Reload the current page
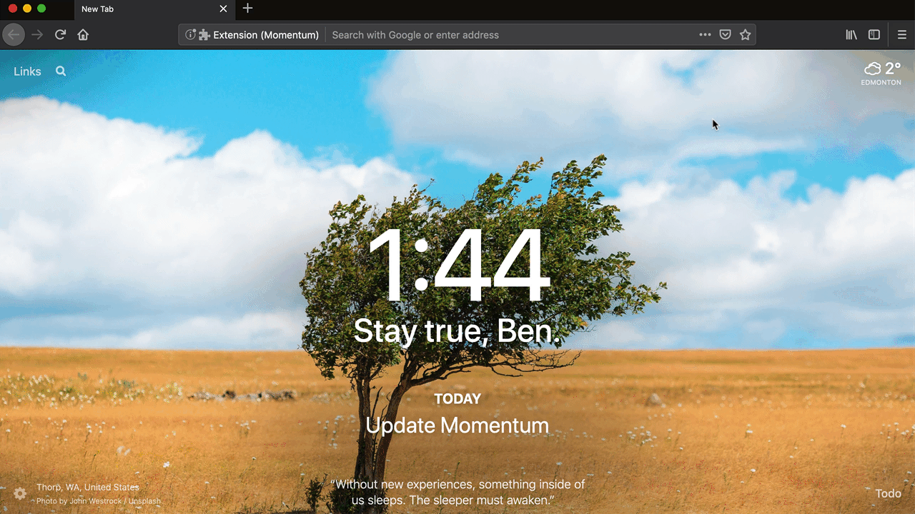This screenshot has width=915, height=514. [x=61, y=34]
